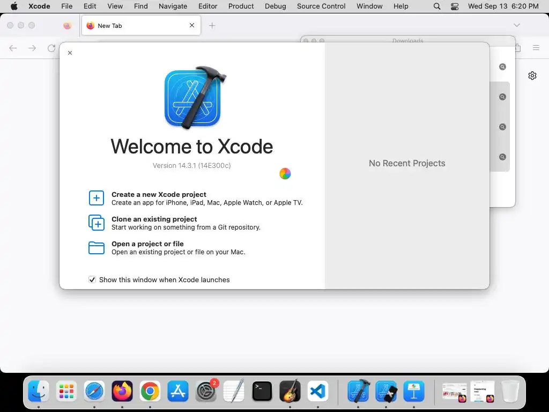
Task: Click the Xcode icon in the Dock
Action: click(358, 391)
